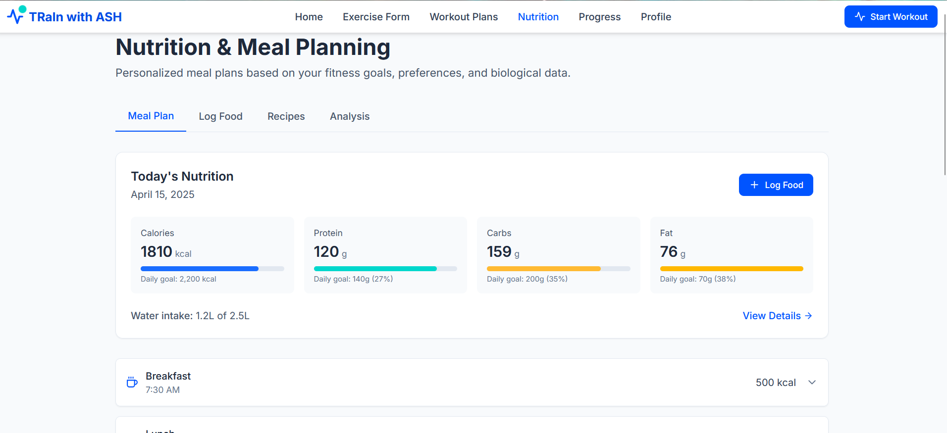Screen dimensions: 947x433
Task: Click the coffee cup icon beside Breakfast
Action: 132,382
